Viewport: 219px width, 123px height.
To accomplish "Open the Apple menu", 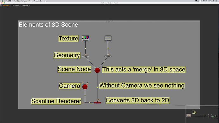I will [2, 1].
